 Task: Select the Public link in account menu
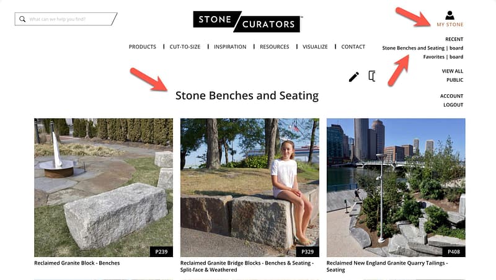pos(454,80)
